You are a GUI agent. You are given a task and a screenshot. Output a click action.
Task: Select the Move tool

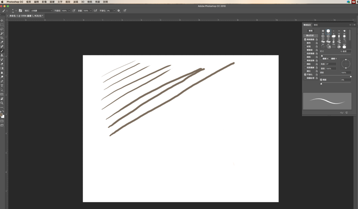point(2,21)
